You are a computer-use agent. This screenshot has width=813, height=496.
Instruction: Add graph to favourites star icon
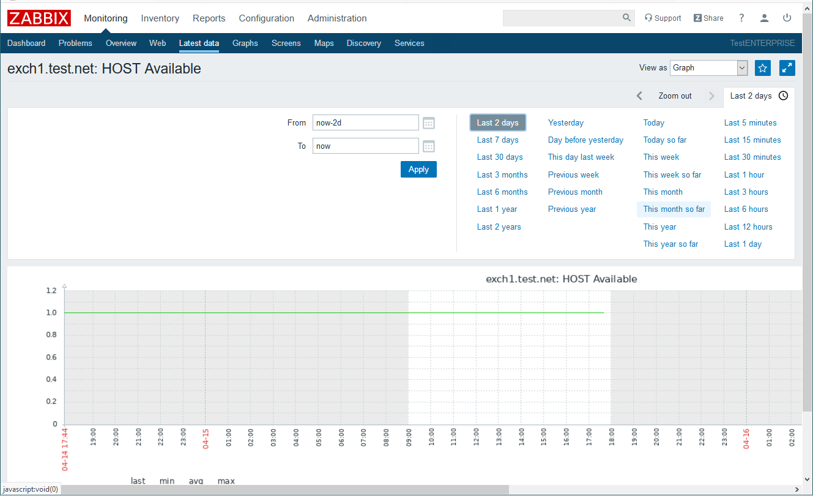coord(762,68)
